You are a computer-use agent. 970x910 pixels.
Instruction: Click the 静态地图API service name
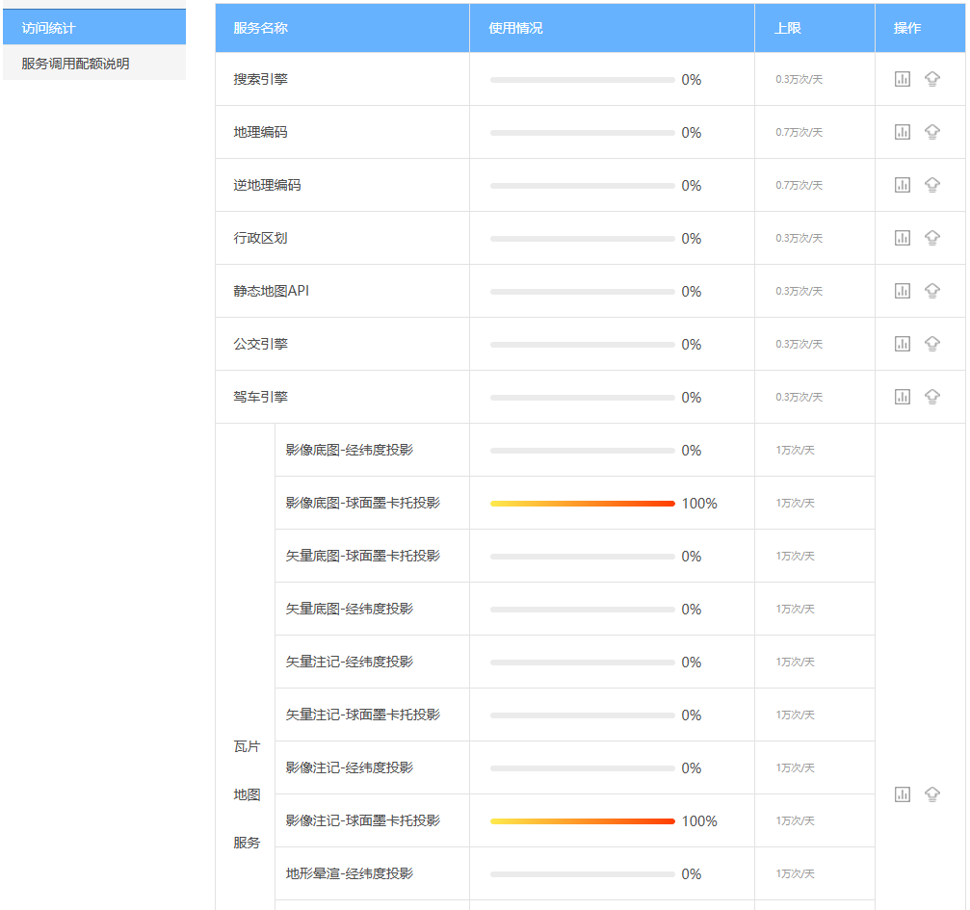pyautogui.click(x=271, y=291)
